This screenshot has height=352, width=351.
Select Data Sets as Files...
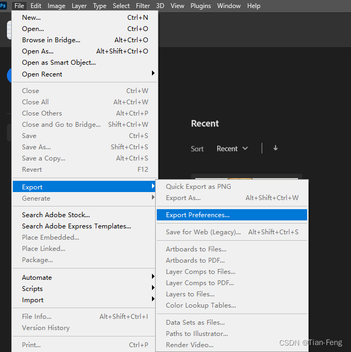pyautogui.click(x=232, y=323)
